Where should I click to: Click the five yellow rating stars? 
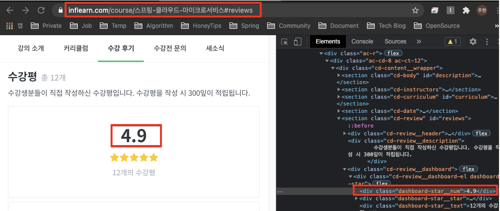coord(134,157)
